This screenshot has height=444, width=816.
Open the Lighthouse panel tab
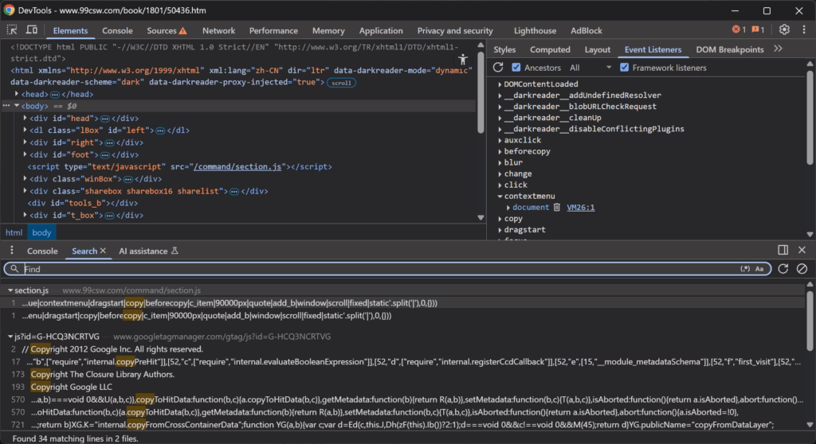pyautogui.click(x=535, y=31)
